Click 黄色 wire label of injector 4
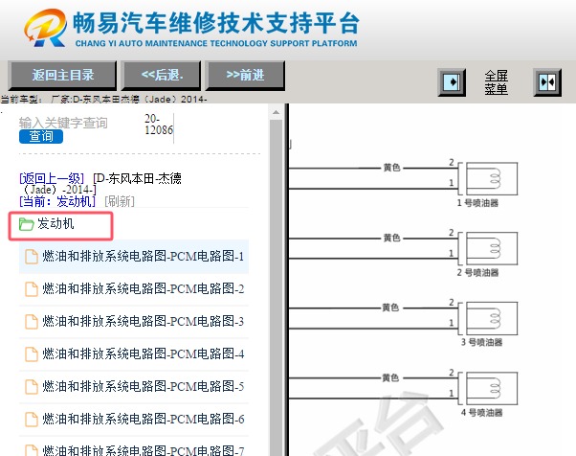 tap(390, 377)
